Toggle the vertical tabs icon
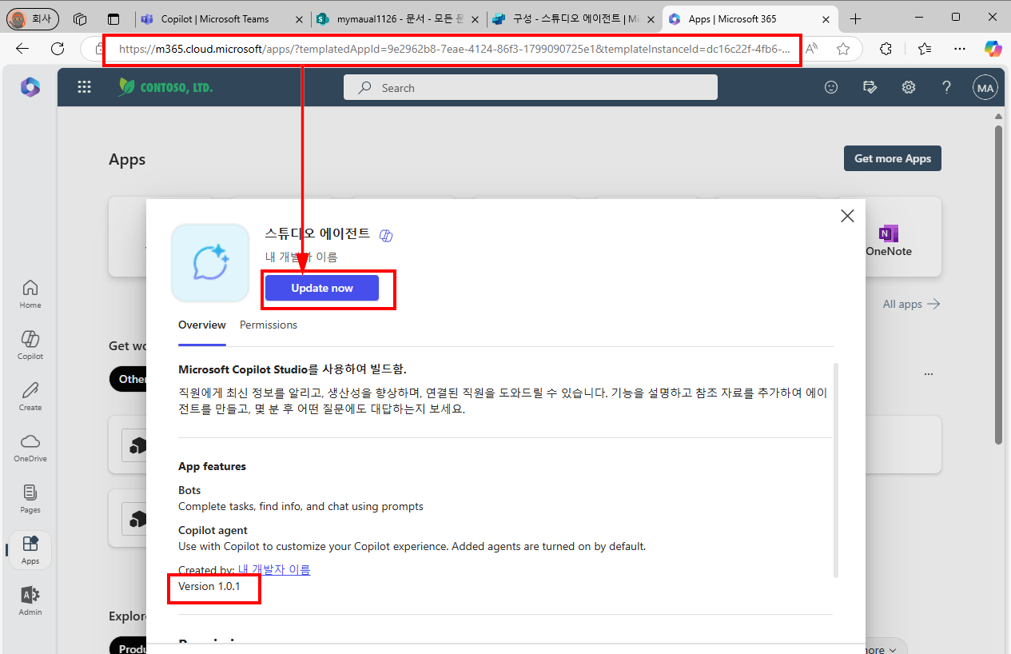Image resolution: width=1011 pixels, height=654 pixels. 113,18
